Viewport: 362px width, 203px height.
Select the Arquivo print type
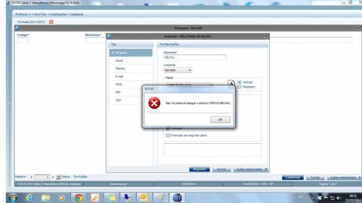tap(131, 53)
